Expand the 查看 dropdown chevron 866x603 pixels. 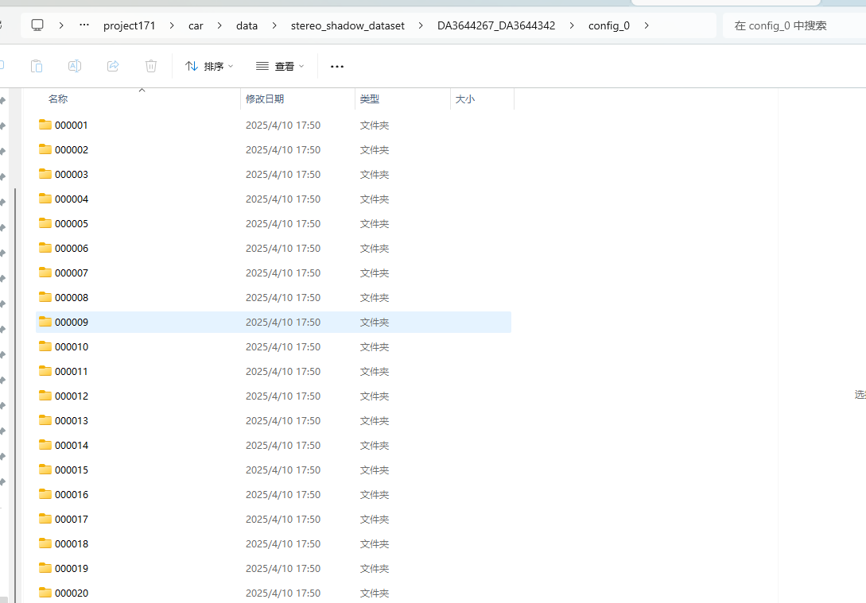[301, 66]
